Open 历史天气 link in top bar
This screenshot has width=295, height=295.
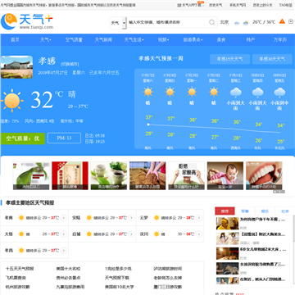pyautogui.click(x=216, y=5)
